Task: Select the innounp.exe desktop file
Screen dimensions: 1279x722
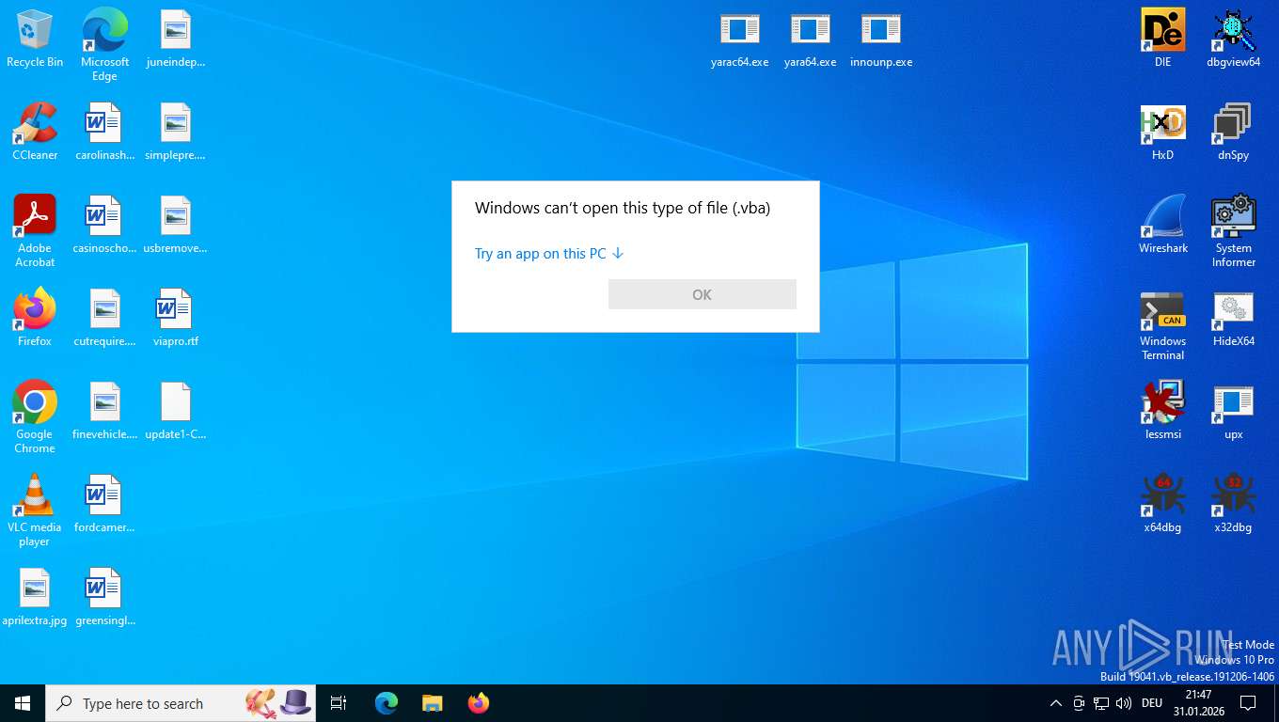Action: [x=880, y=39]
